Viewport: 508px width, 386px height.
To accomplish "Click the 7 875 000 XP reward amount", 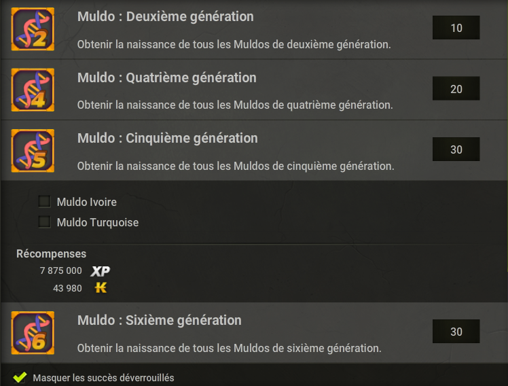I will point(60,270).
